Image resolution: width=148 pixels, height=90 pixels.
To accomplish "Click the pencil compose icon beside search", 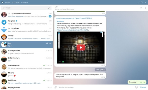I will 49,8.
